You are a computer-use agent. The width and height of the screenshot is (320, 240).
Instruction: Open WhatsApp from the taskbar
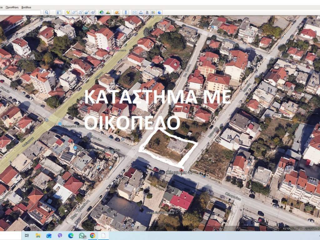(x=82, y=235)
